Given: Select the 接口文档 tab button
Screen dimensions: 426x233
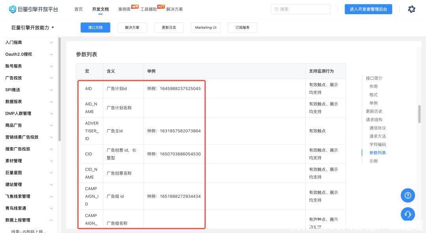Looking at the screenshot, I should coord(95,28).
